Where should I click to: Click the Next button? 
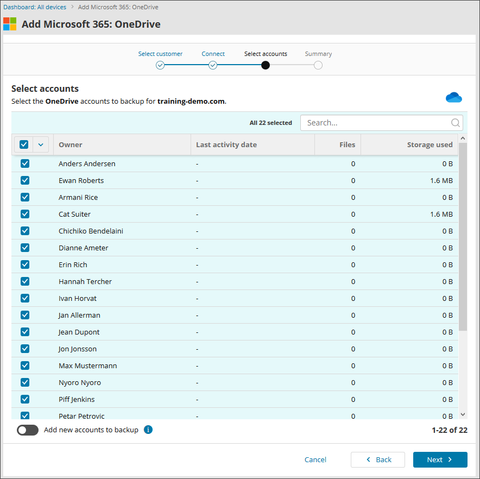(x=440, y=459)
